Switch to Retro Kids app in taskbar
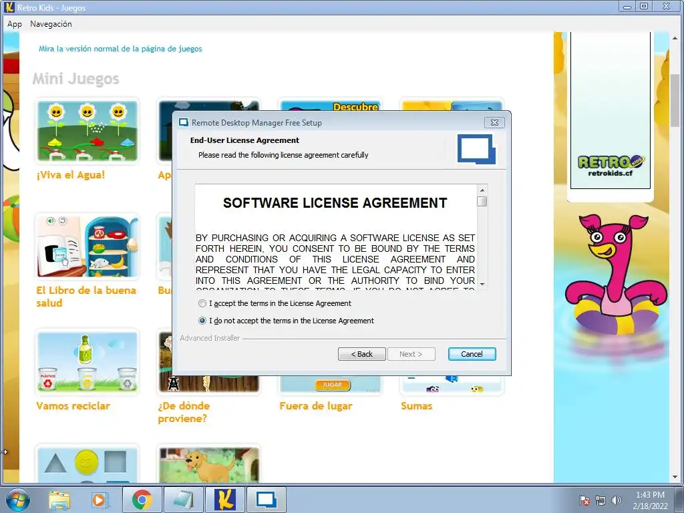This screenshot has height=513, width=684. pos(224,500)
